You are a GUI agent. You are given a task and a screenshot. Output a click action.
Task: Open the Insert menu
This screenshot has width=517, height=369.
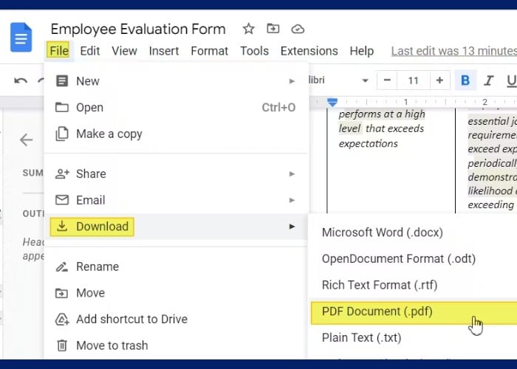(x=164, y=51)
